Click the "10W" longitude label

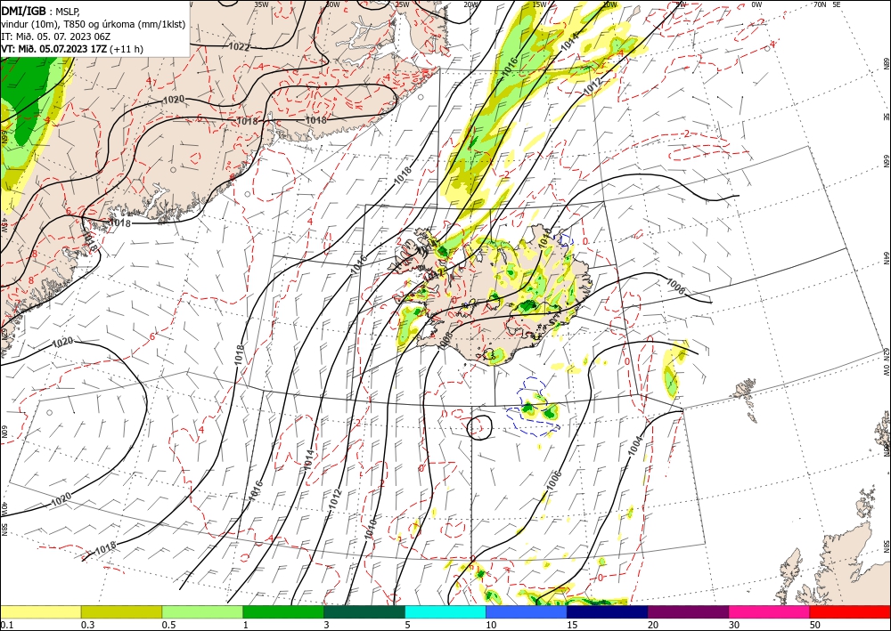point(609,4)
